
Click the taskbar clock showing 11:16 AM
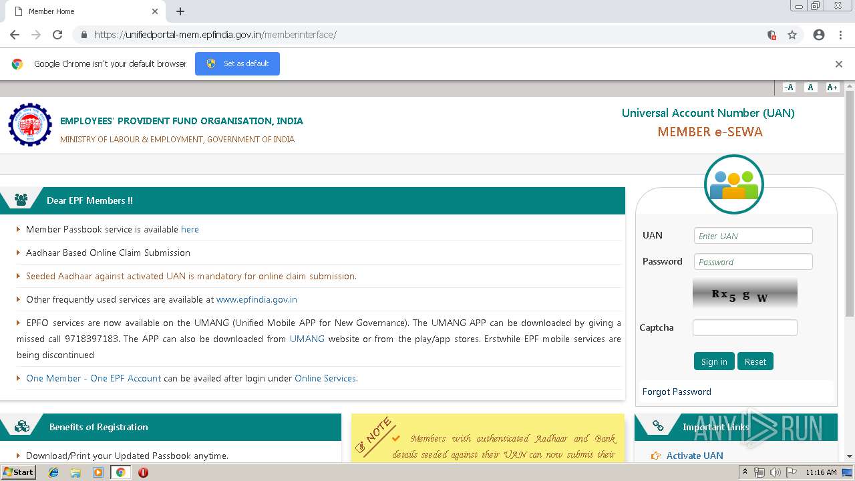click(822, 472)
